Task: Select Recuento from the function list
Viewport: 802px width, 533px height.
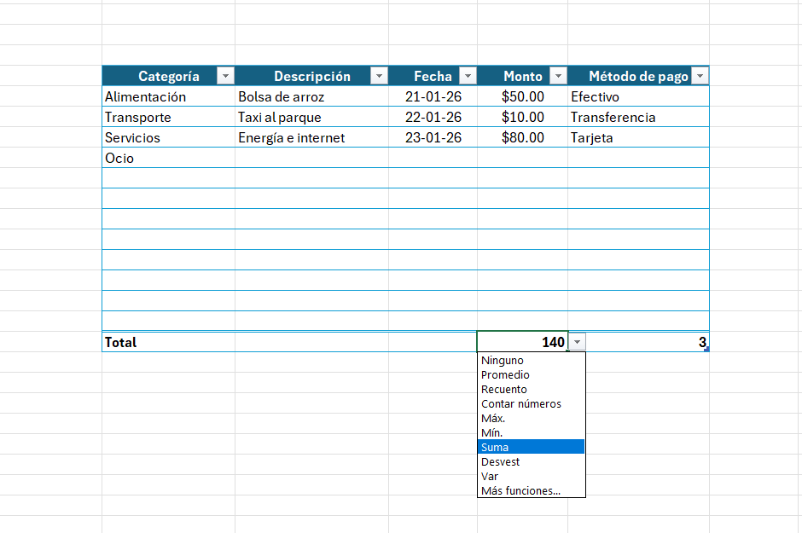Action: (504, 390)
